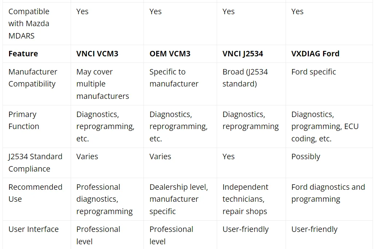The width and height of the screenshot is (377, 249).
Task: Select the 'Primary Function' row label
Action: tap(24, 120)
